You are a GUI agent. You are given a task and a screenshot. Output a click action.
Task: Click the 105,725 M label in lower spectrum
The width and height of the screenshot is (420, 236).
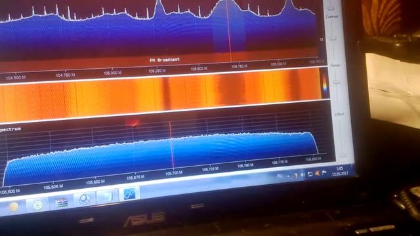210,169
